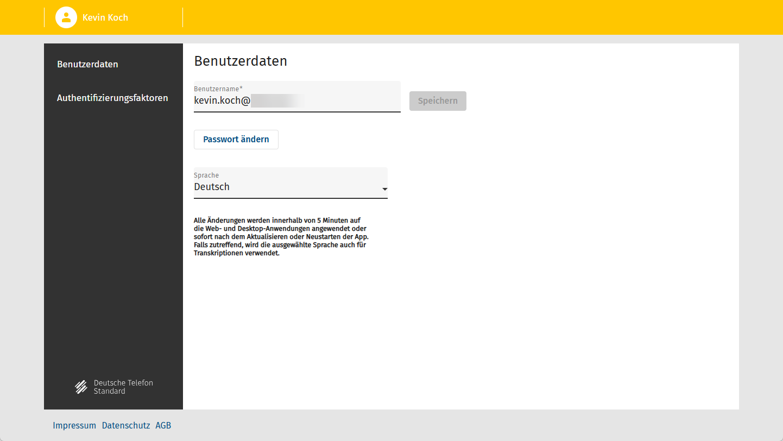Click the user avatar icon
The image size is (783, 441).
pyautogui.click(x=66, y=17)
